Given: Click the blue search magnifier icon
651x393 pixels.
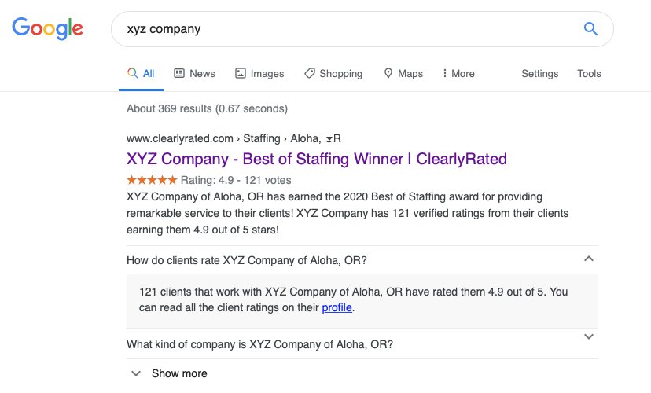Looking at the screenshot, I should click(x=590, y=29).
